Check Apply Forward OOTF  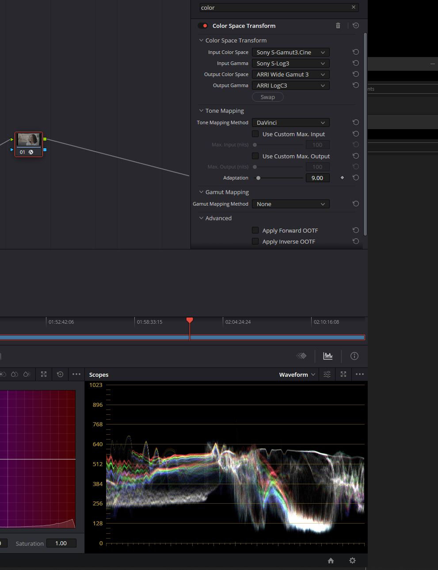(255, 230)
